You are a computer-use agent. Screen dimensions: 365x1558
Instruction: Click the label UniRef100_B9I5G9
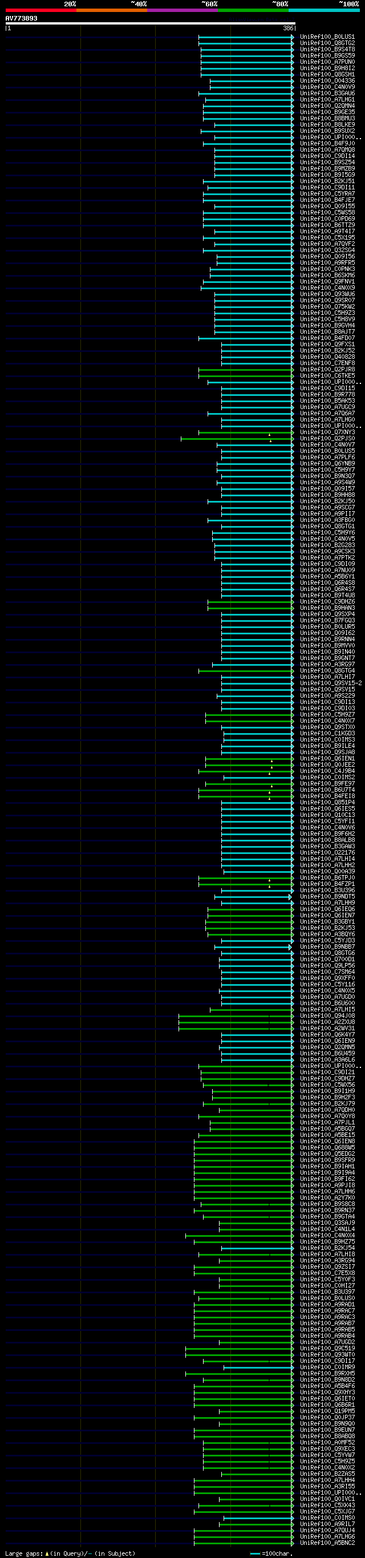click(327, 175)
